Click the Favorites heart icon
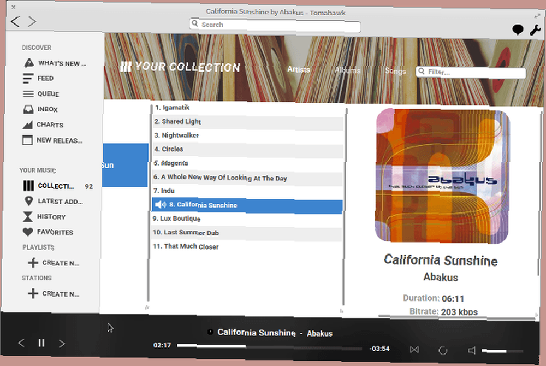This screenshot has height=366, width=546. [x=27, y=232]
